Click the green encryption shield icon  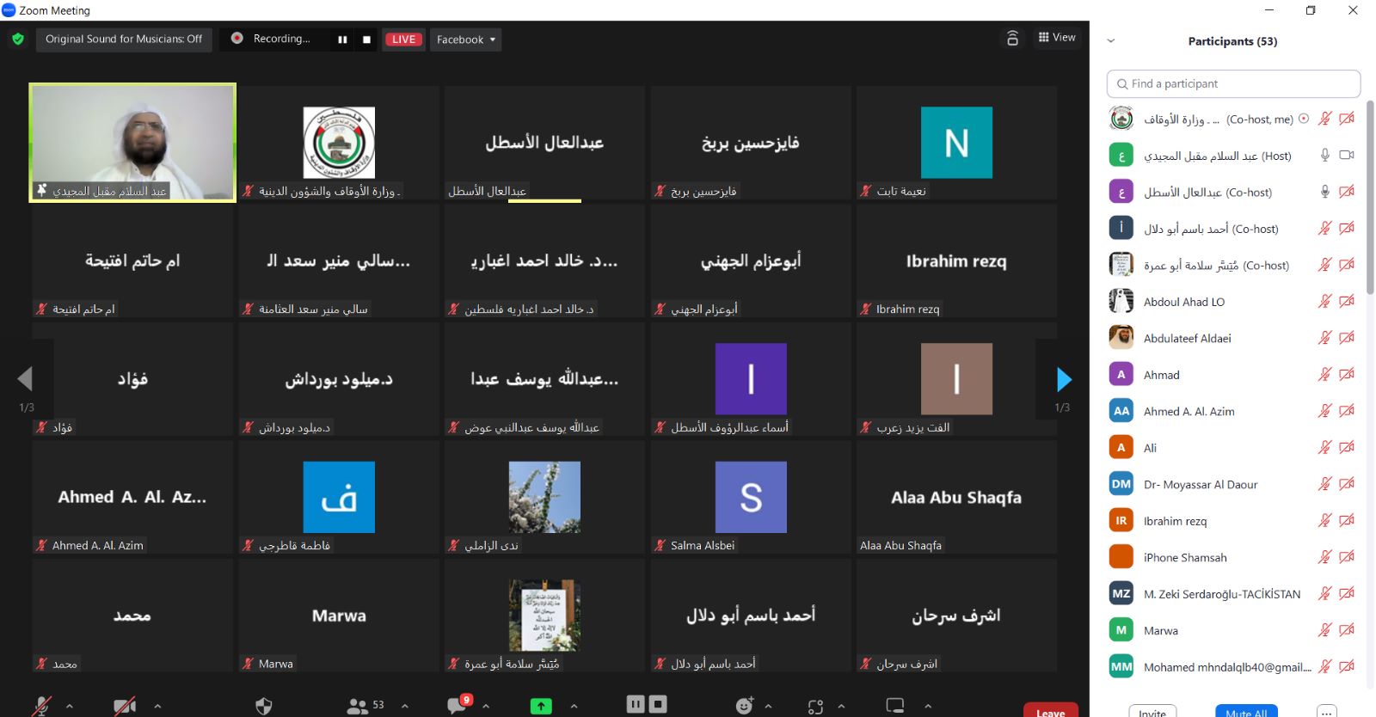coord(18,40)
